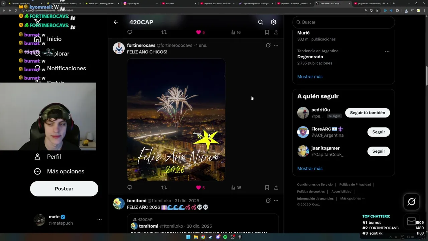Show more trends via Mostrar más
Screen dimensions: 428x241
pyautogui.click(x=310, y=77)
